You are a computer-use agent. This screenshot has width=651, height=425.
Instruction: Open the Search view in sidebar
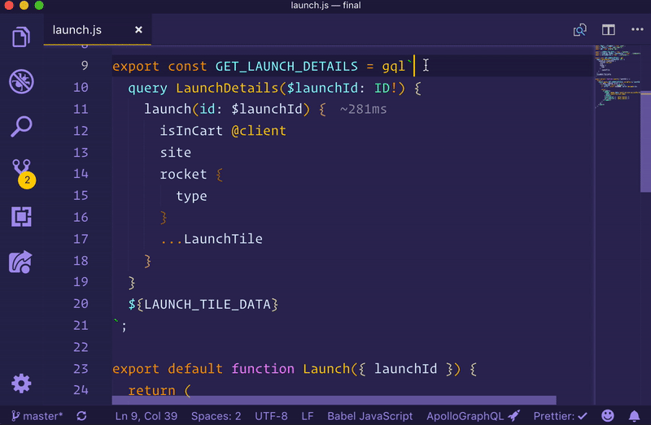pyautogui.click(x=21, y=126)
